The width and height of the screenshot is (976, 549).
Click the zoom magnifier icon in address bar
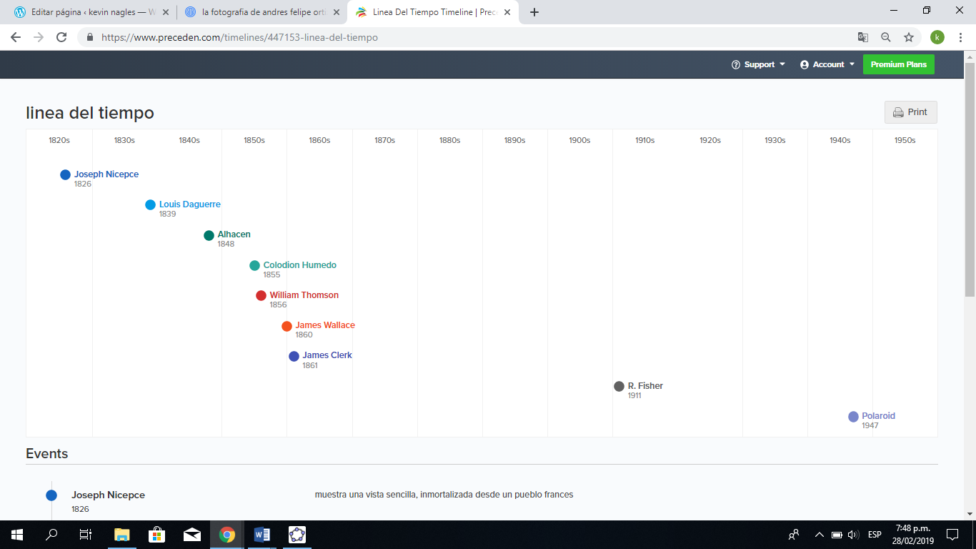886,37
